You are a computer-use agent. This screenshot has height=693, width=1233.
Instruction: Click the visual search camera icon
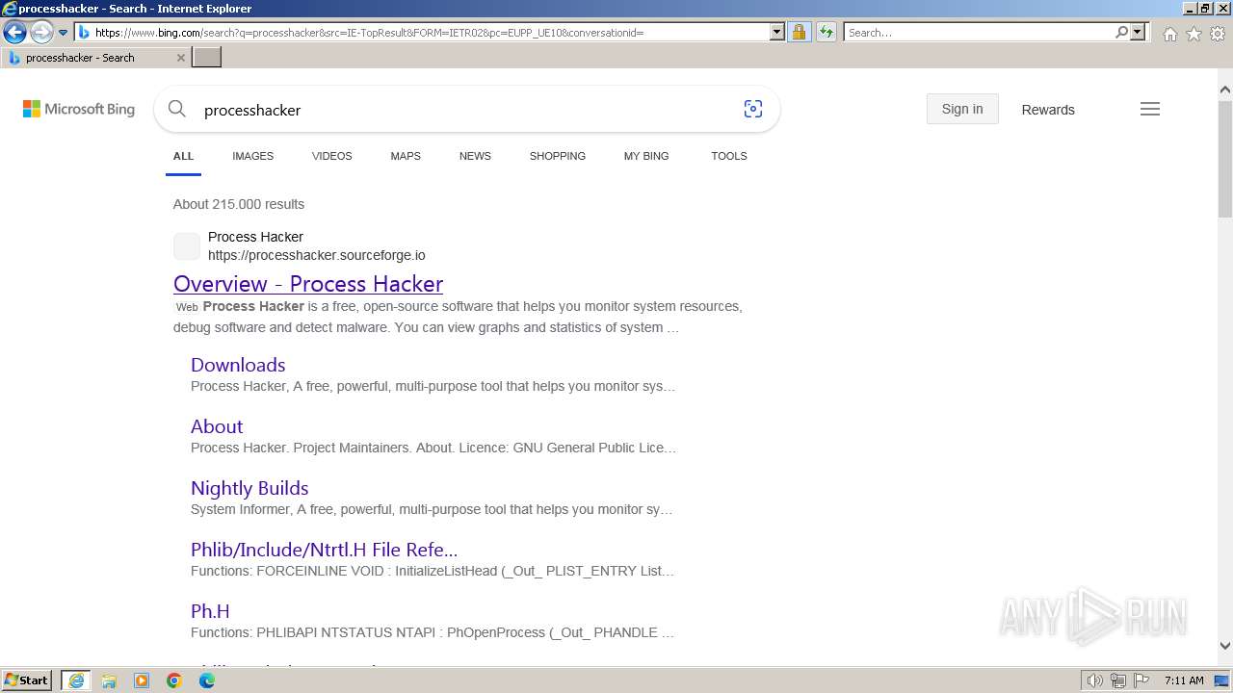coord(753,109)
